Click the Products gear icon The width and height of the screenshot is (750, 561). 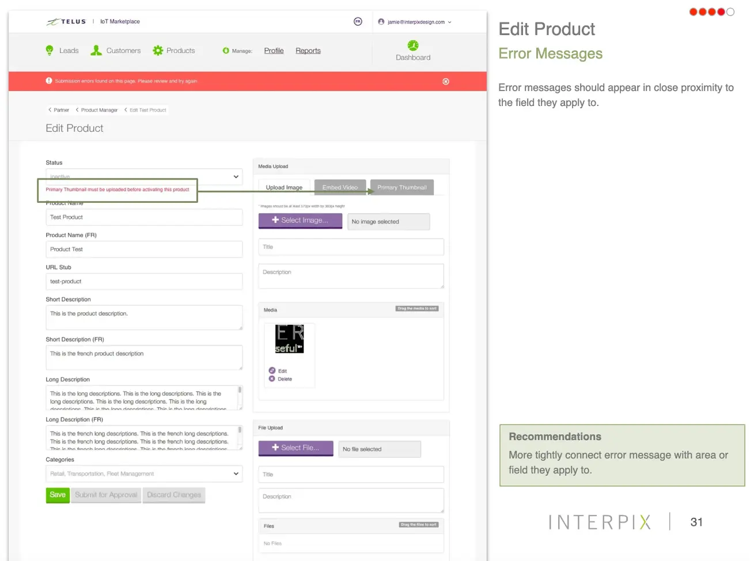pos(158,51)
